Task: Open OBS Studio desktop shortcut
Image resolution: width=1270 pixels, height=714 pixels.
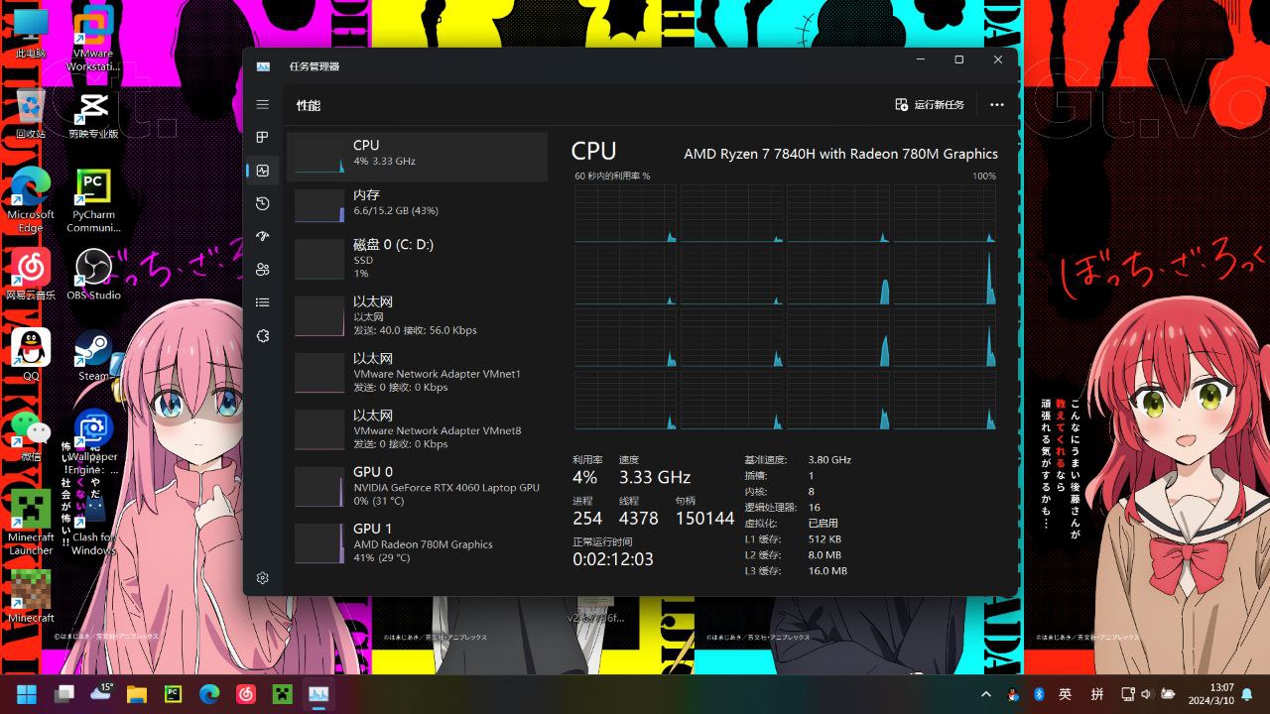Action: (x=93, y=275)
